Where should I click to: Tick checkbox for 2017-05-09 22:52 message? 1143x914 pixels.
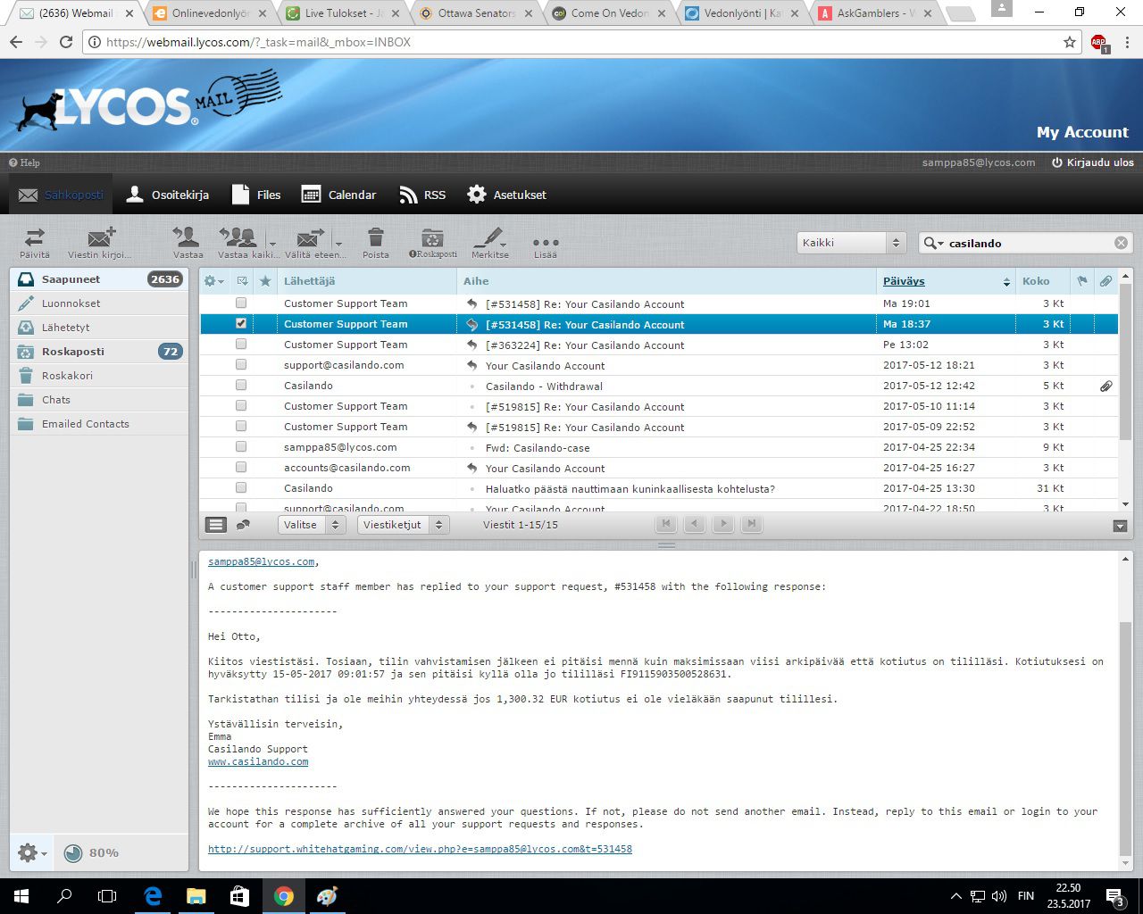point(241,427)
